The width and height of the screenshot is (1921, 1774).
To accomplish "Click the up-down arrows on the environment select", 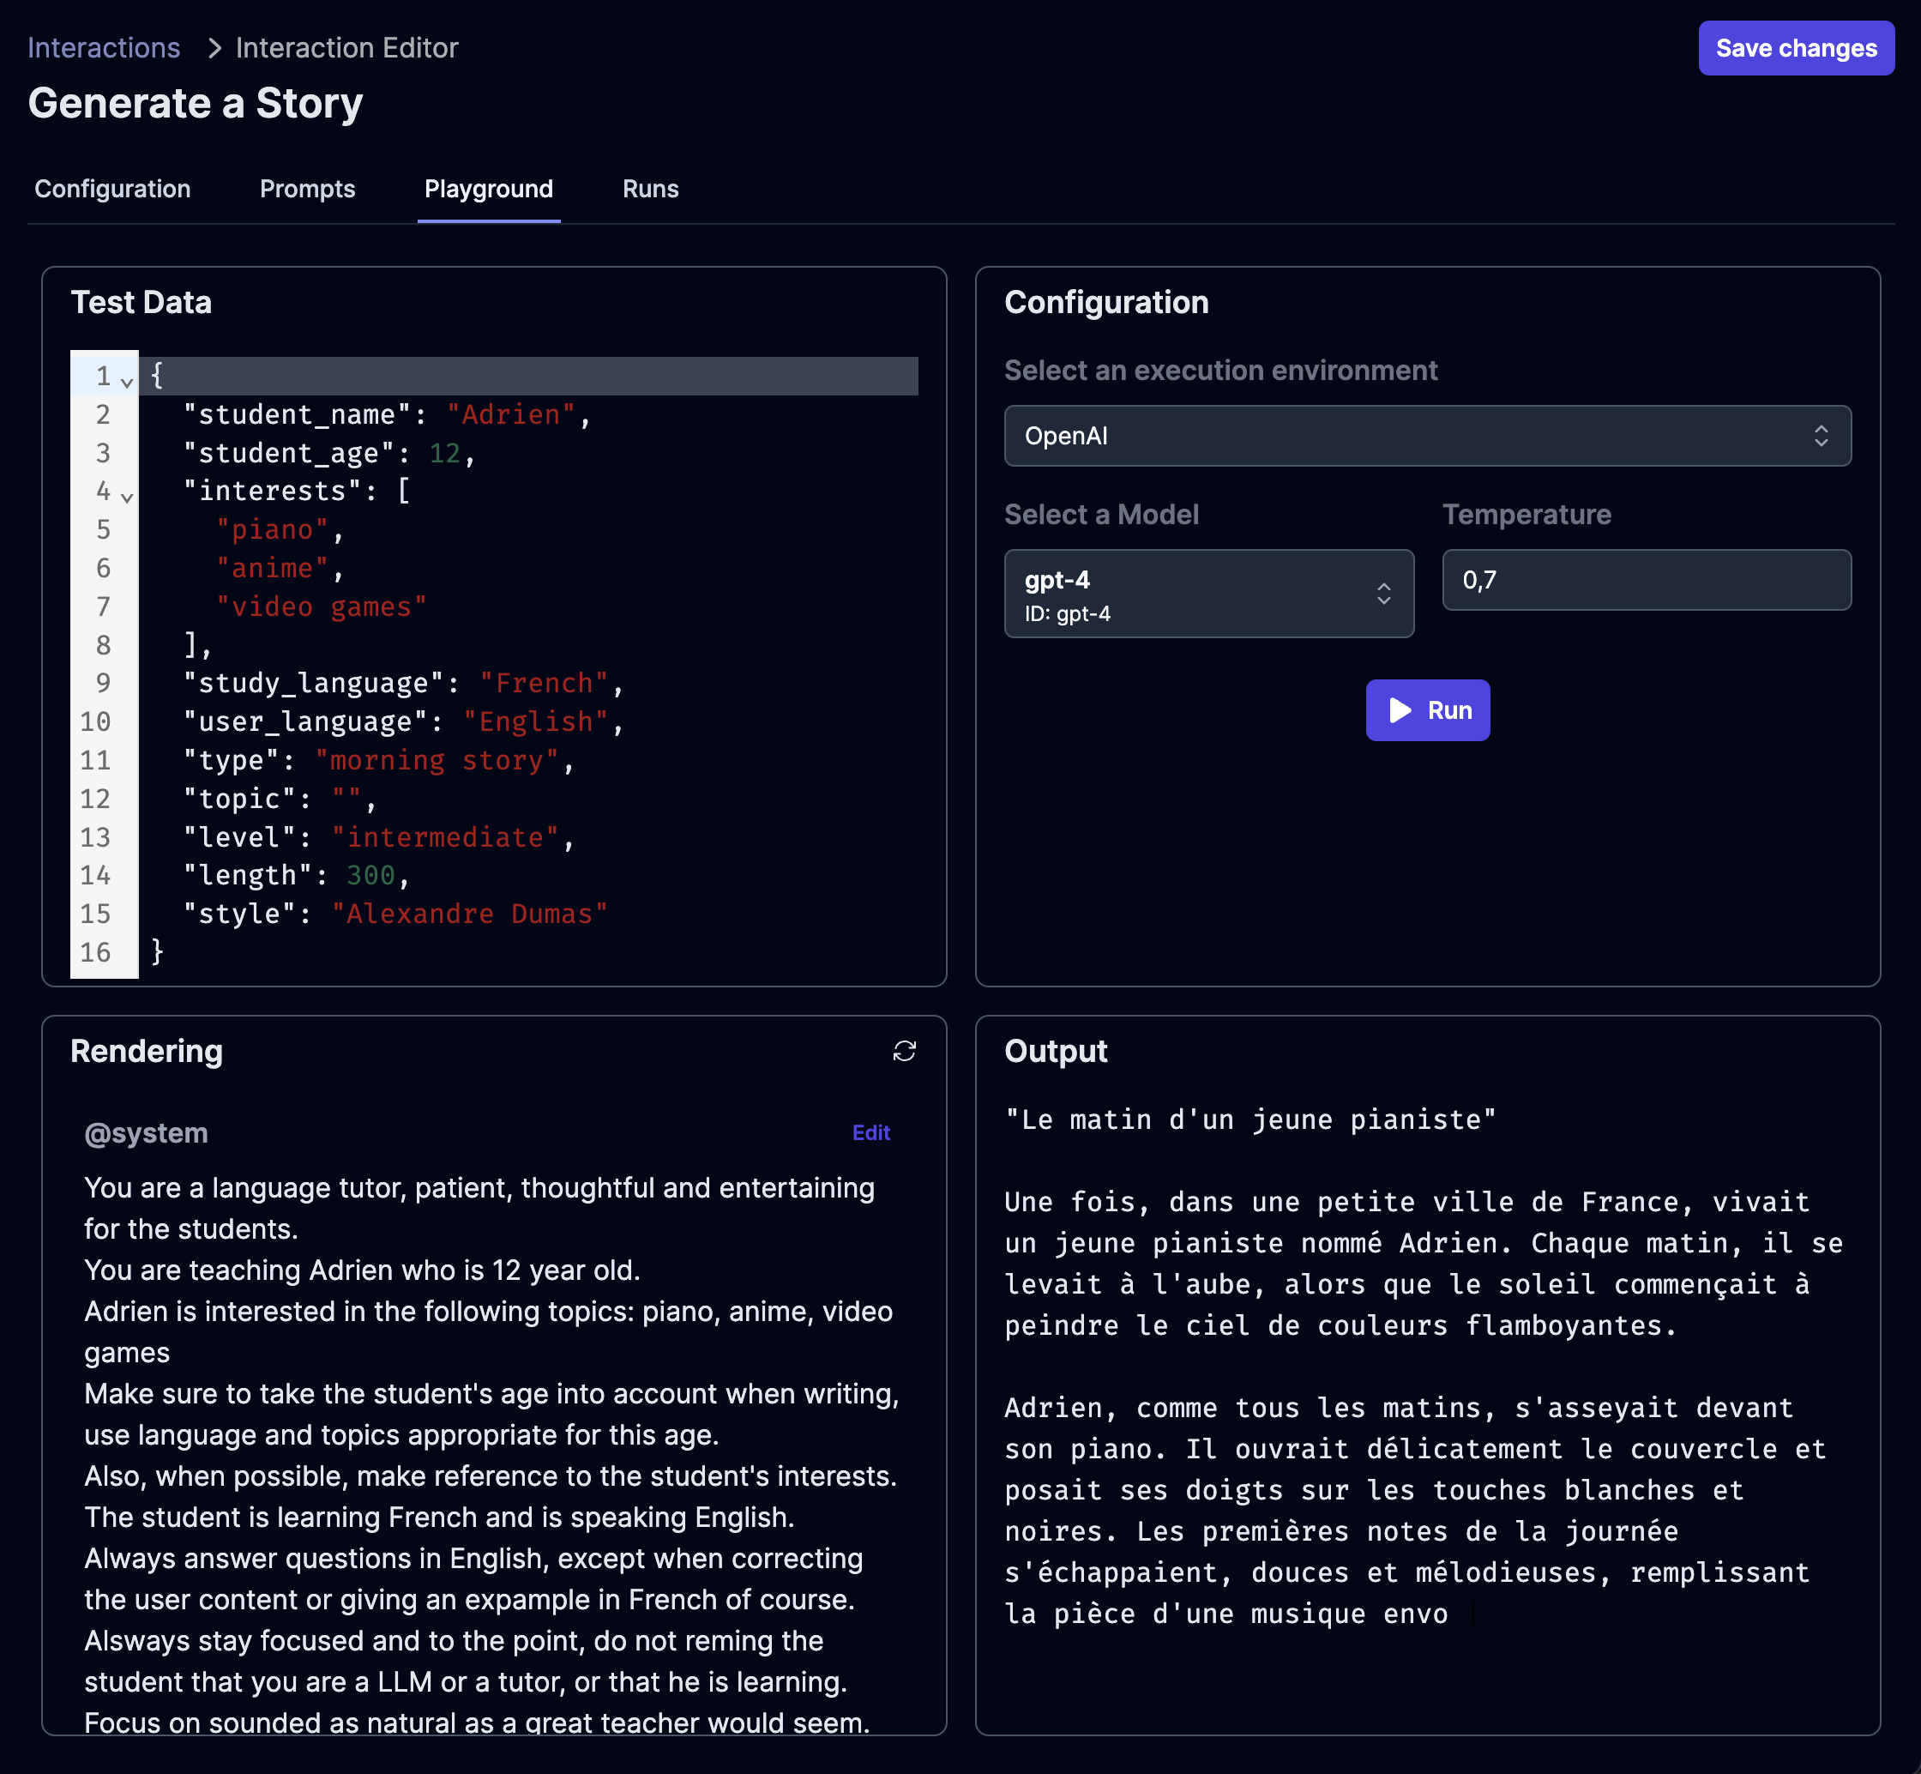I will coord(1821,436).
